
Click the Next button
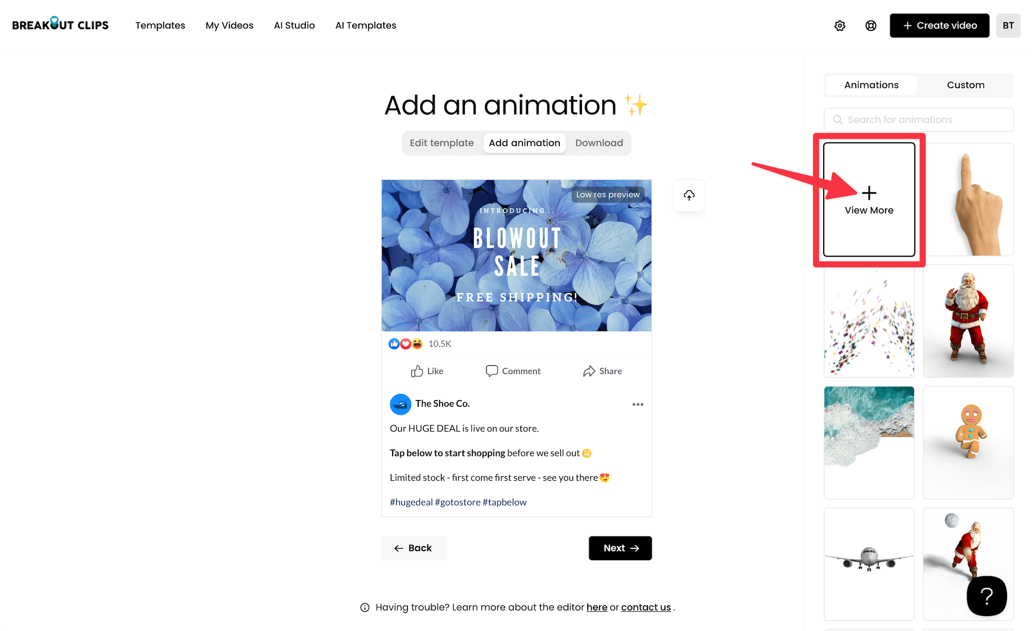[x=620, y=548]
